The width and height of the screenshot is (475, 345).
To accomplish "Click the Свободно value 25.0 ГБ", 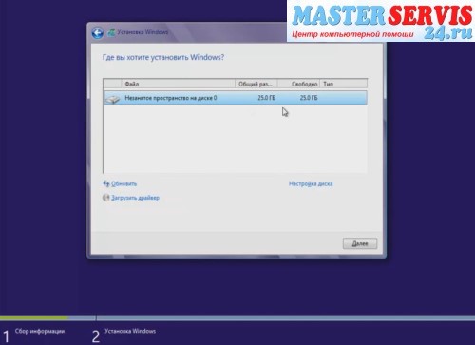I will pyautogui.click(x=309, y=98).
